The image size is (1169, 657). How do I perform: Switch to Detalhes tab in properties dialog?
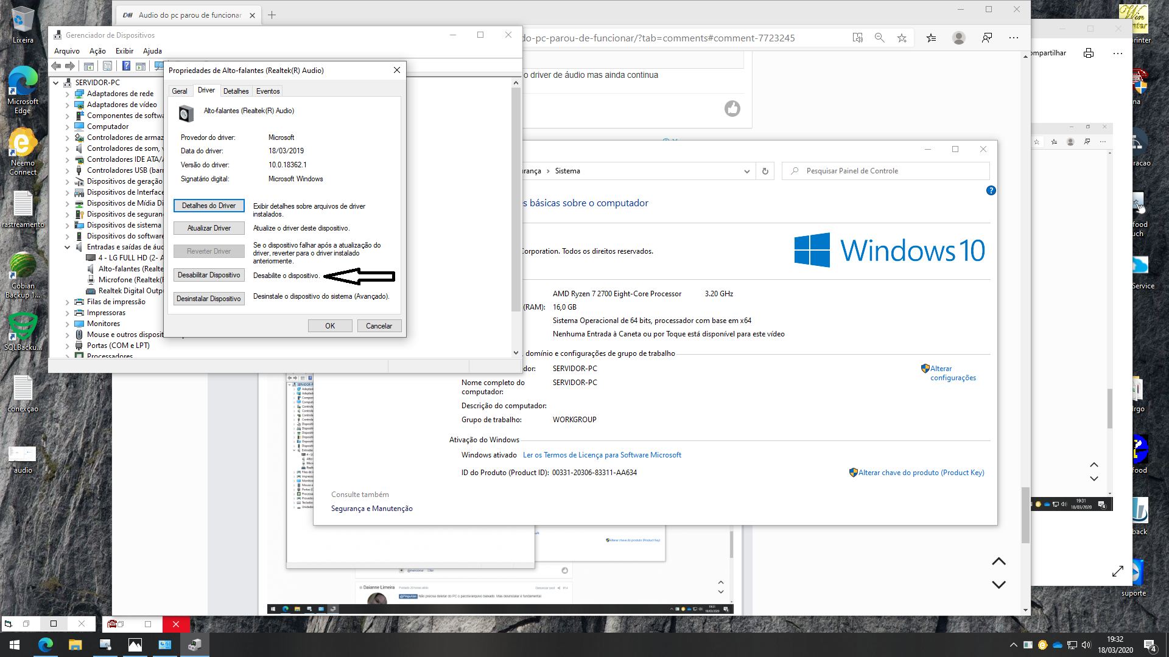pos(236,91)
